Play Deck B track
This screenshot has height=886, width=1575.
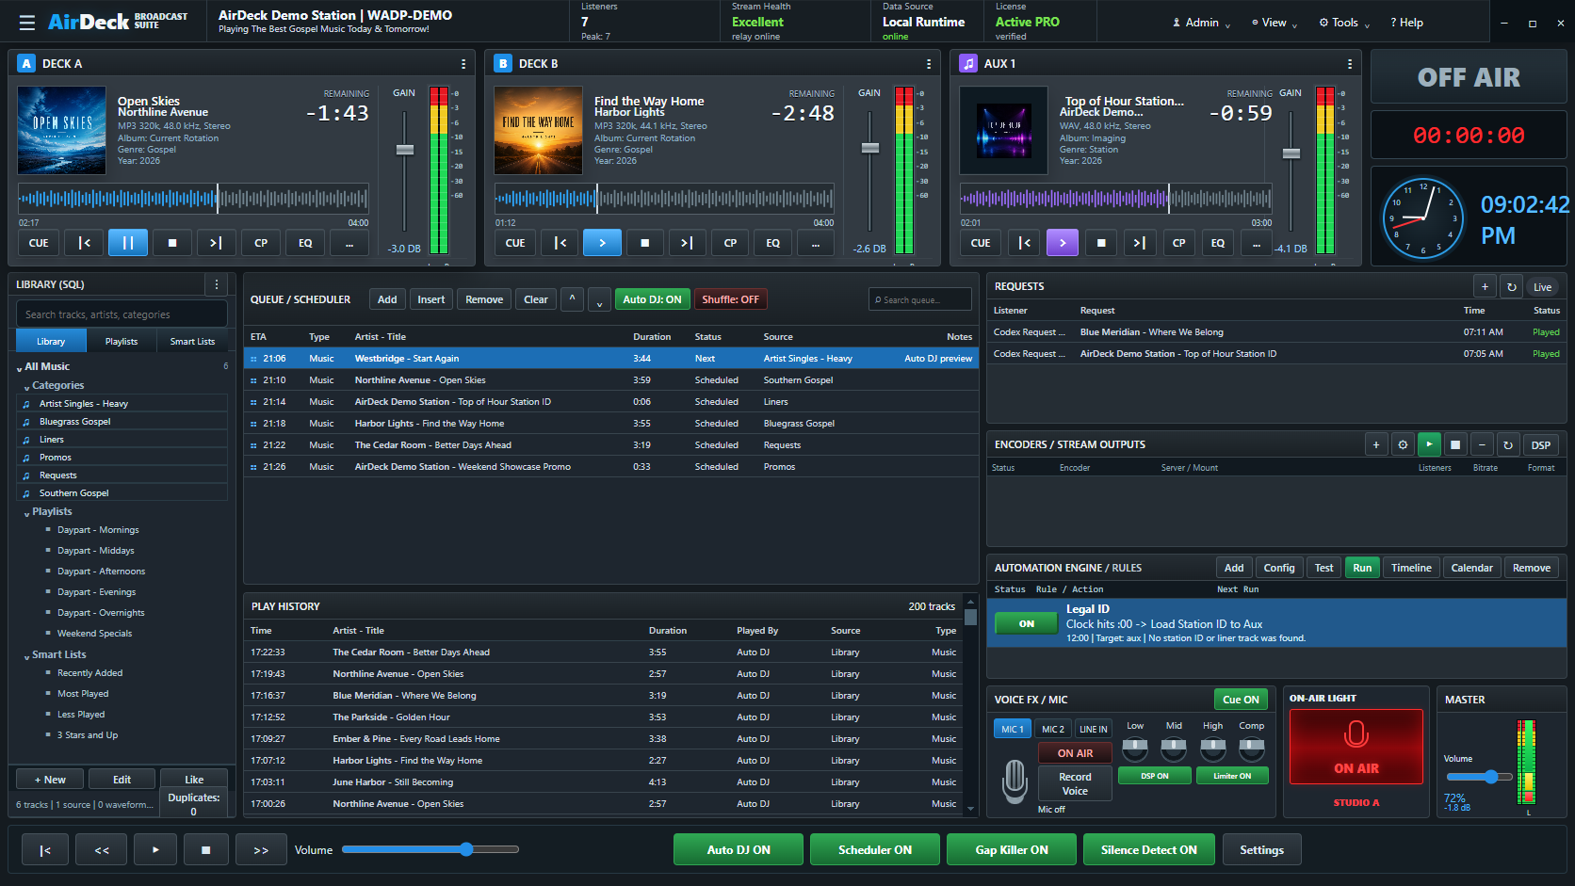tap(602, 243)
